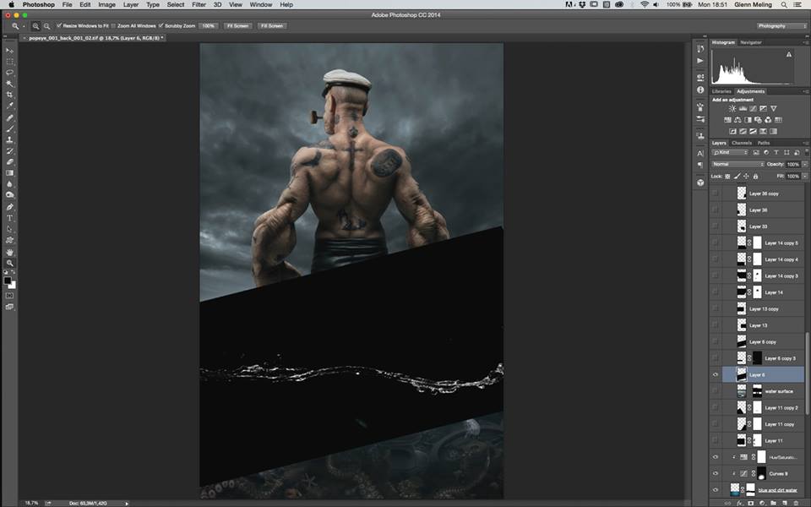
Task: Hide Layer 6 using eye icon
Action: pyautogui.click(x=716, y=374)
